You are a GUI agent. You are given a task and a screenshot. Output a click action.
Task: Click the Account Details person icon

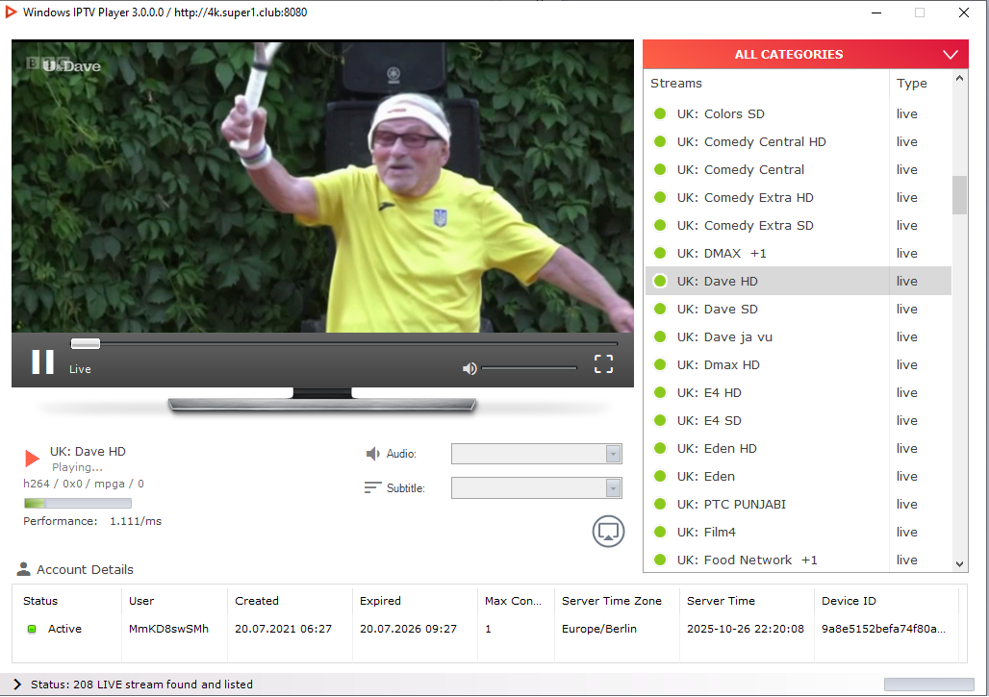pos(24,569)
